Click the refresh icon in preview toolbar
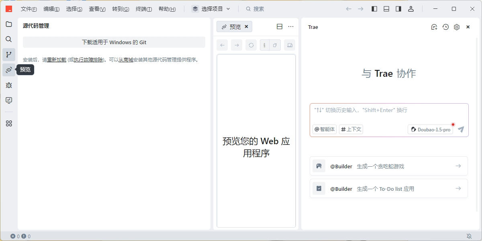Screen dimensions: 482x241 tap(251, 45)
